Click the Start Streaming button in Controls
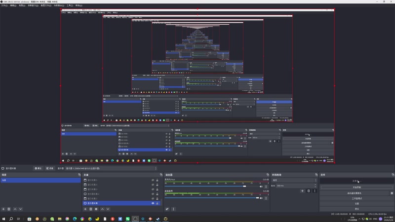 [356, 181]
